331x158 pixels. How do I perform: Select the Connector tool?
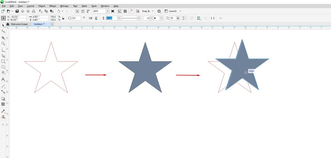click(3, 92)
